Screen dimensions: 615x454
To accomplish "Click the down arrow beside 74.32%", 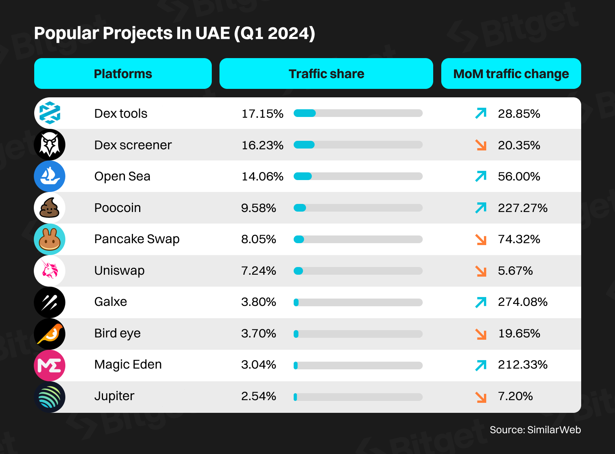I will click(481, 239).
